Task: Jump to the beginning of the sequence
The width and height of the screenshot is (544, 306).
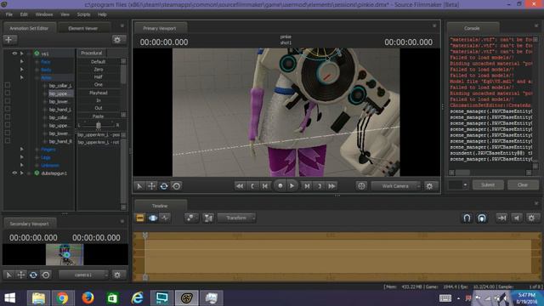Action: 240,186
